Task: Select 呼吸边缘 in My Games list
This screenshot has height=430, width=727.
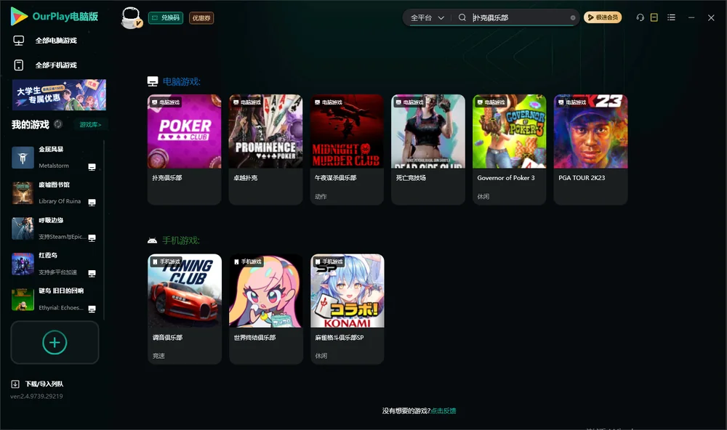Action: click(54, 228)
